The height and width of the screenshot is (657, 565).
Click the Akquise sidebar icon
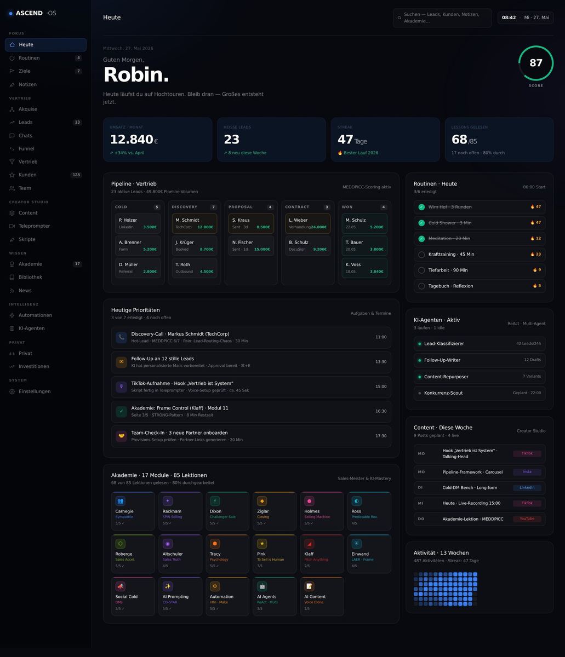point(12,109)
